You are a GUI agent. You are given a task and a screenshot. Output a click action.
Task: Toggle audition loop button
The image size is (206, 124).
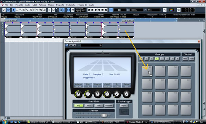[53, 10]
